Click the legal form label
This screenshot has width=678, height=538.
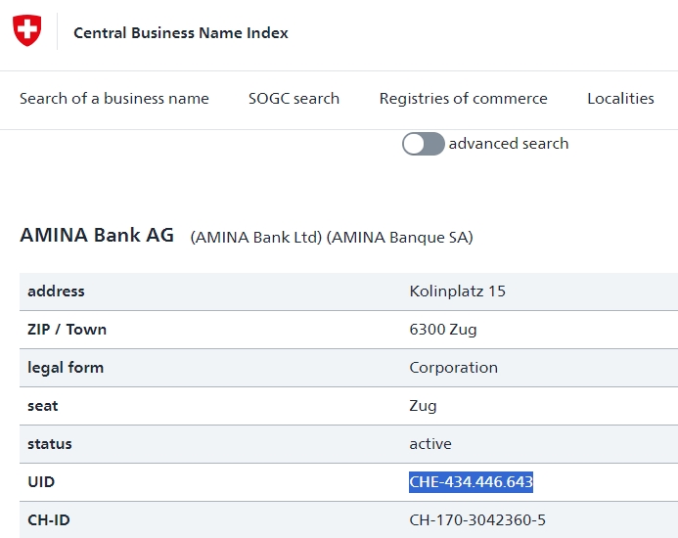coord(66,368)
